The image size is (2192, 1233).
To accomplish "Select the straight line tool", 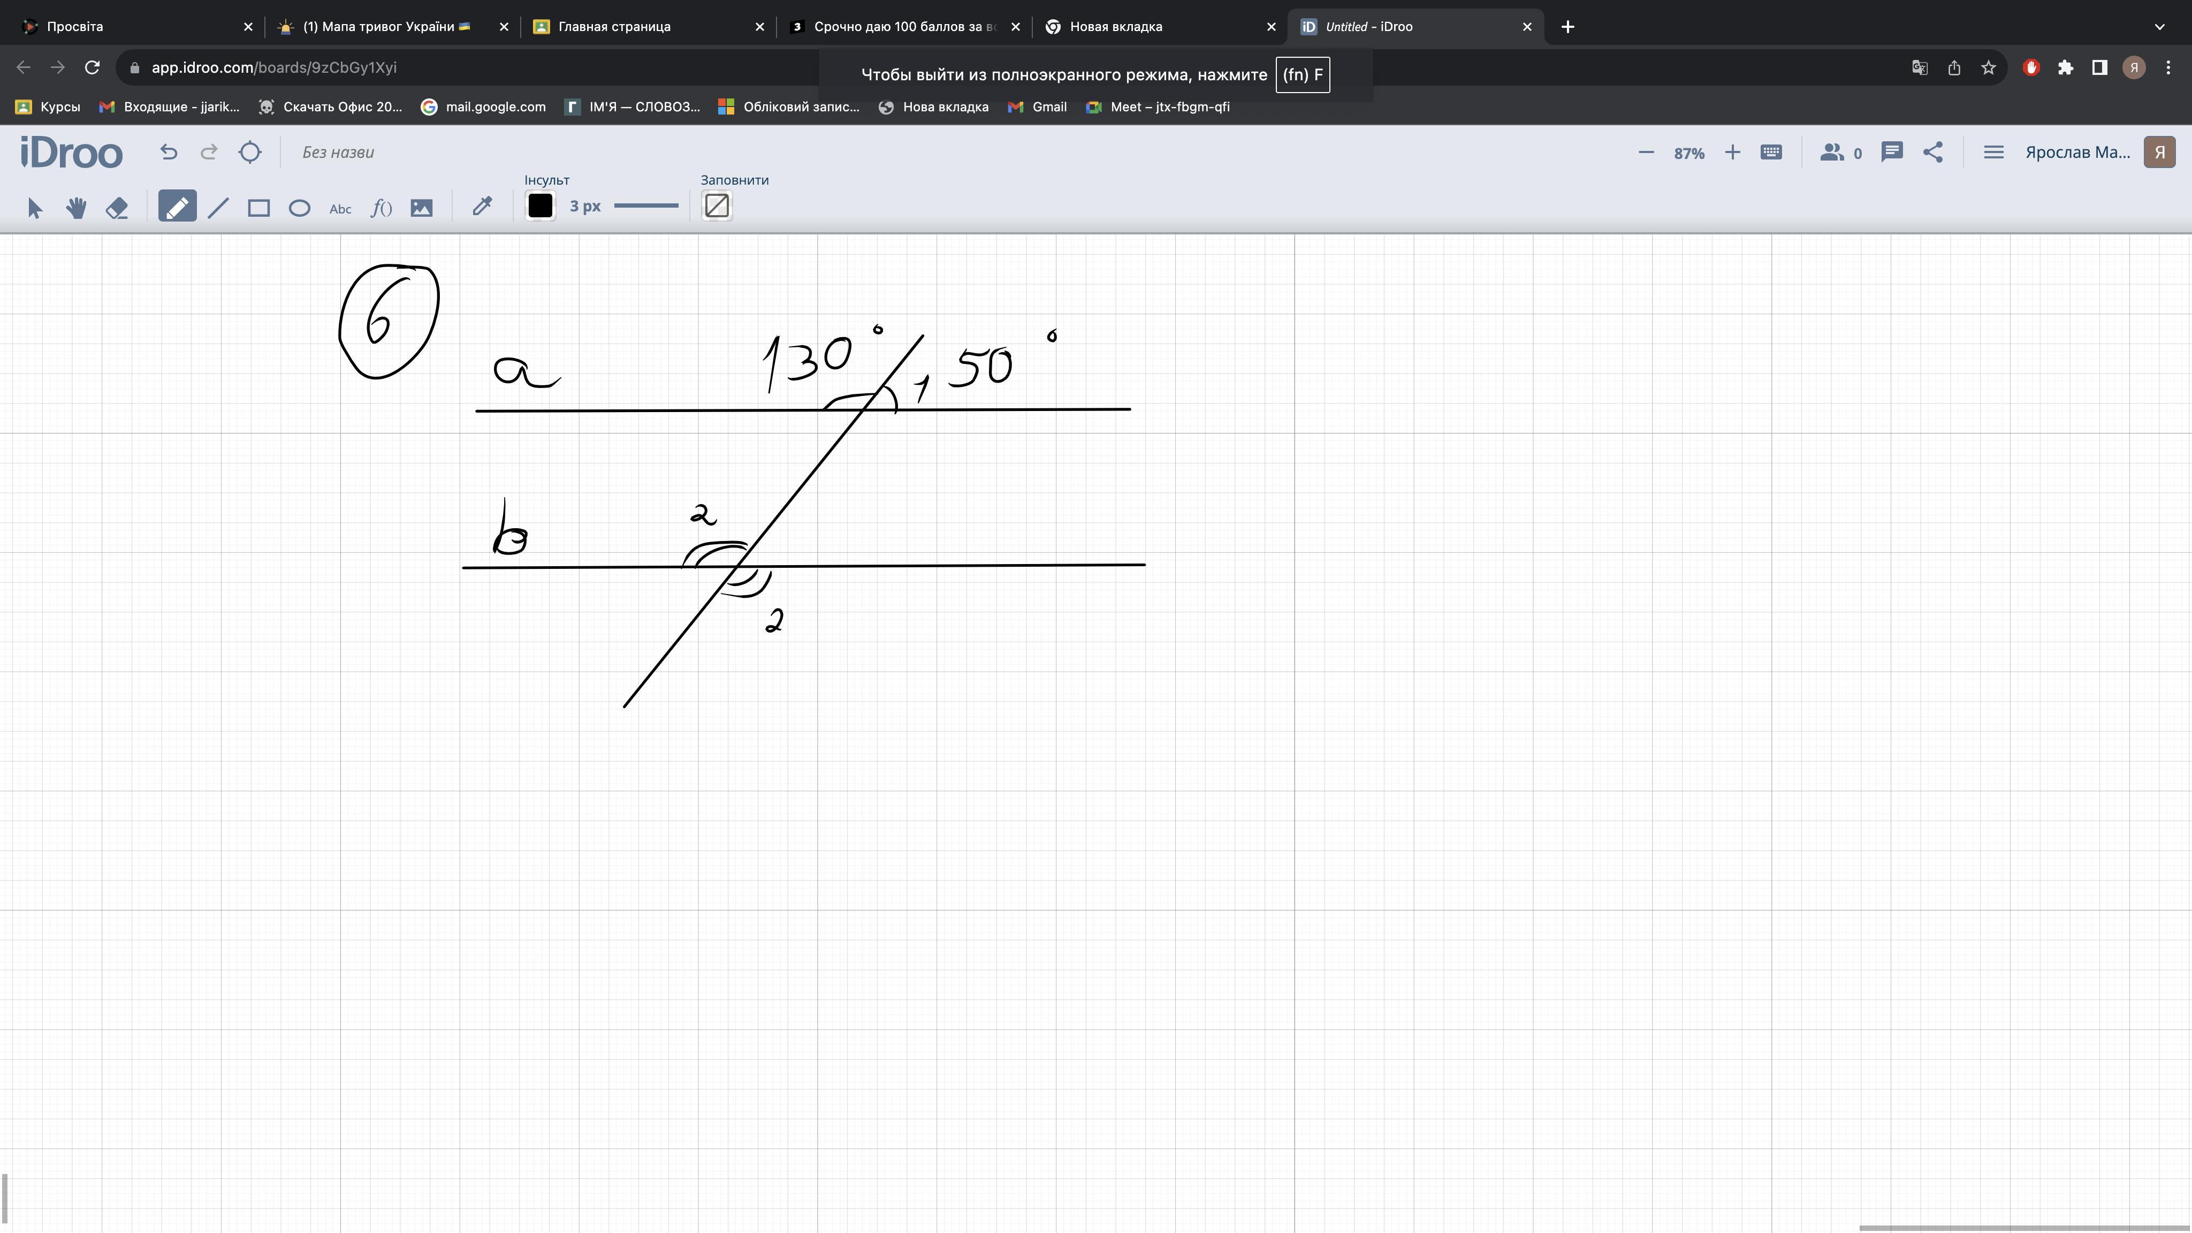I will click(219, 209).
